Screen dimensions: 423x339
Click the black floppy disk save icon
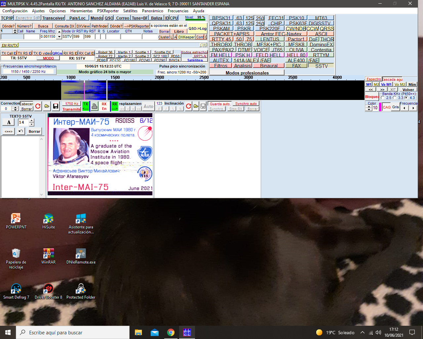point(56,106)
